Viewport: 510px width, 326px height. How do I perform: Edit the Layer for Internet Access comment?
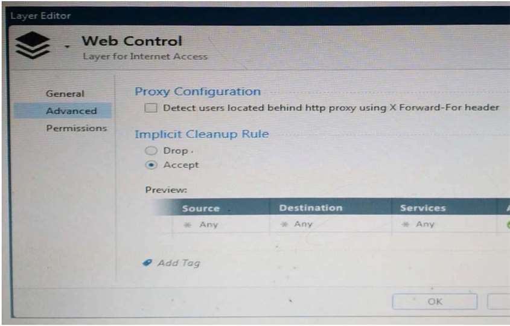145,57
